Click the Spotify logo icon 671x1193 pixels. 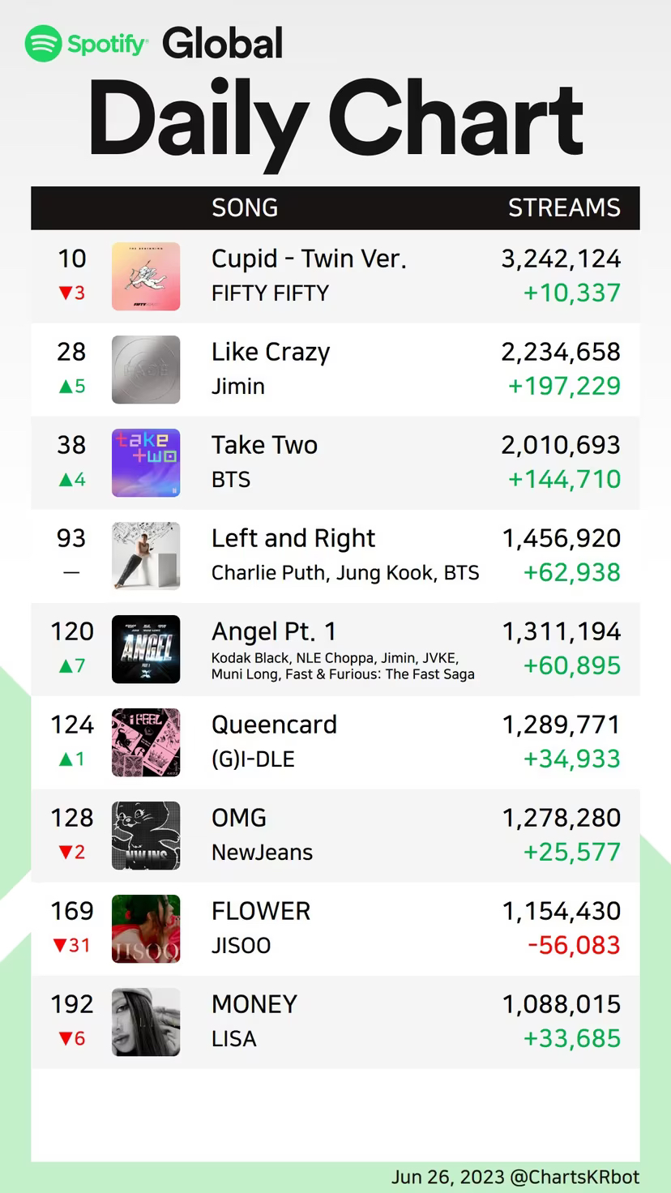(x=44, y=44)
